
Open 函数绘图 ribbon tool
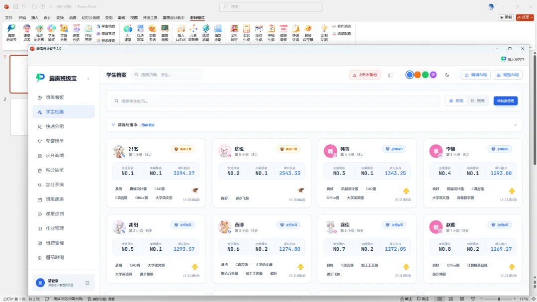pyautogui.click(x=218, y=33)
